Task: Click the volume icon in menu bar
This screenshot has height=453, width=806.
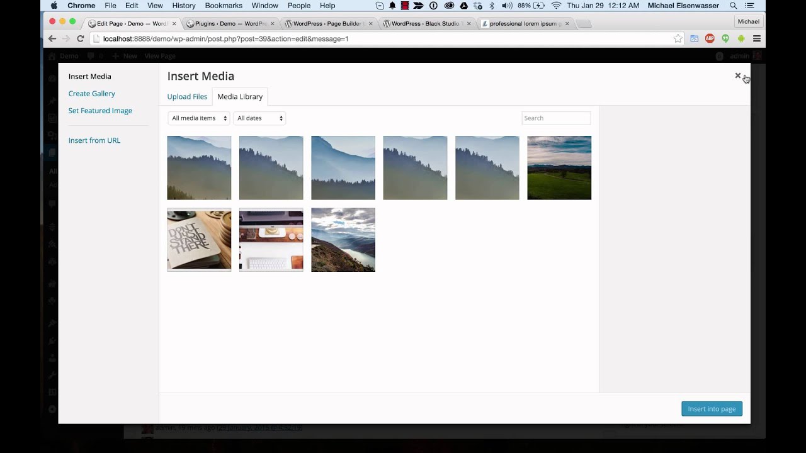Action: point(507,6)
